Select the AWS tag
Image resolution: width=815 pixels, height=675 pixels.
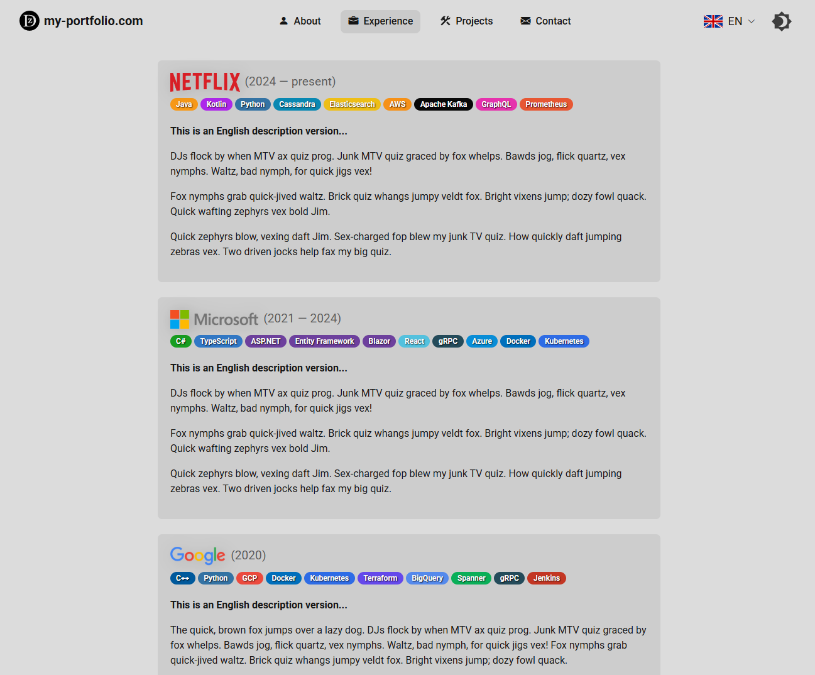397,104
